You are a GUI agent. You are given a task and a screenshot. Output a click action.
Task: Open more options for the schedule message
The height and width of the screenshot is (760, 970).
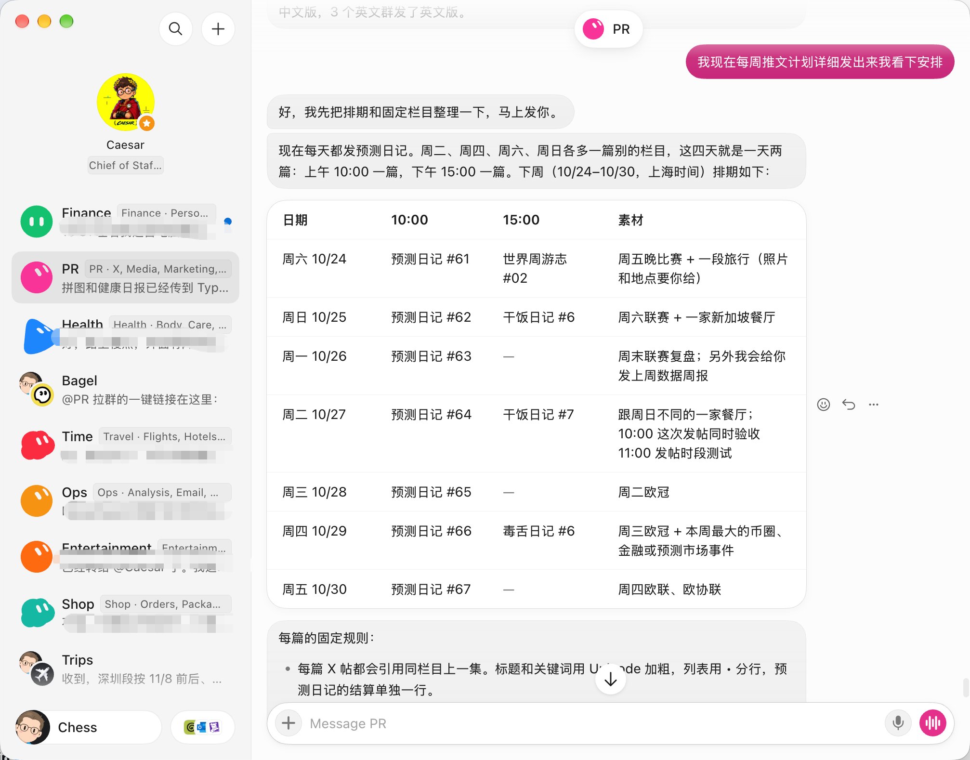(x=874, y=405)
